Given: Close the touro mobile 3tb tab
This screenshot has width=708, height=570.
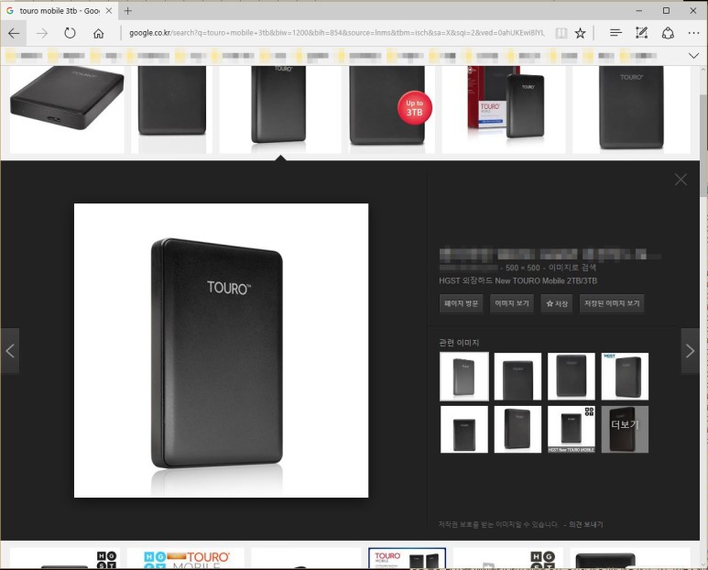Looking at the screenshot, I should (x=109, y=11).
